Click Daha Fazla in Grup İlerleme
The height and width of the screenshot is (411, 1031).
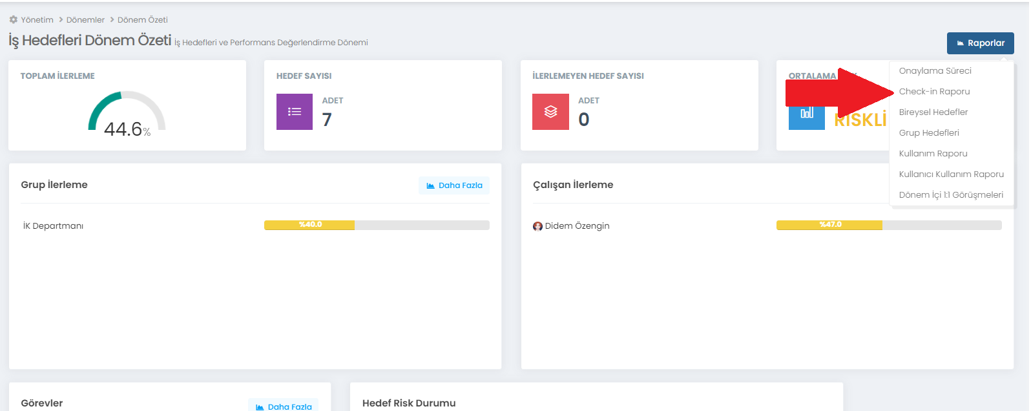(x=454, y=185)
